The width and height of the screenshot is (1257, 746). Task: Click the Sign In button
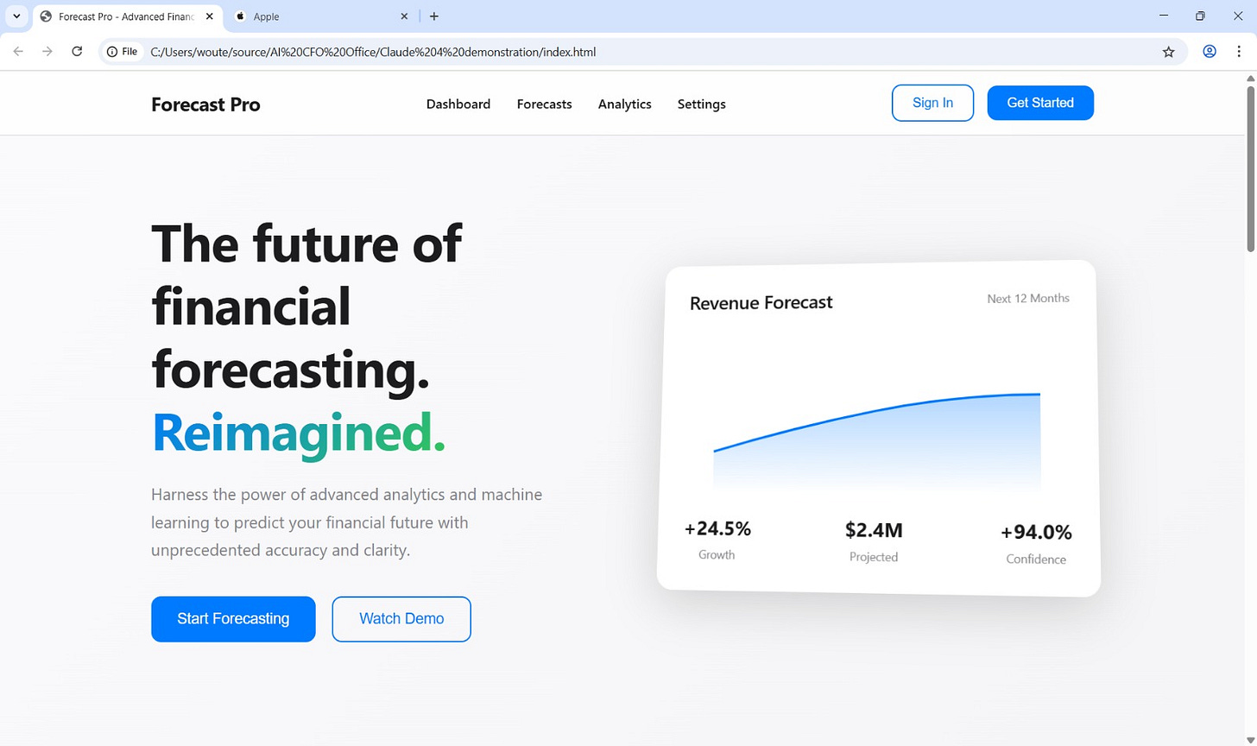pyautogui.click(x=932, y=103)
